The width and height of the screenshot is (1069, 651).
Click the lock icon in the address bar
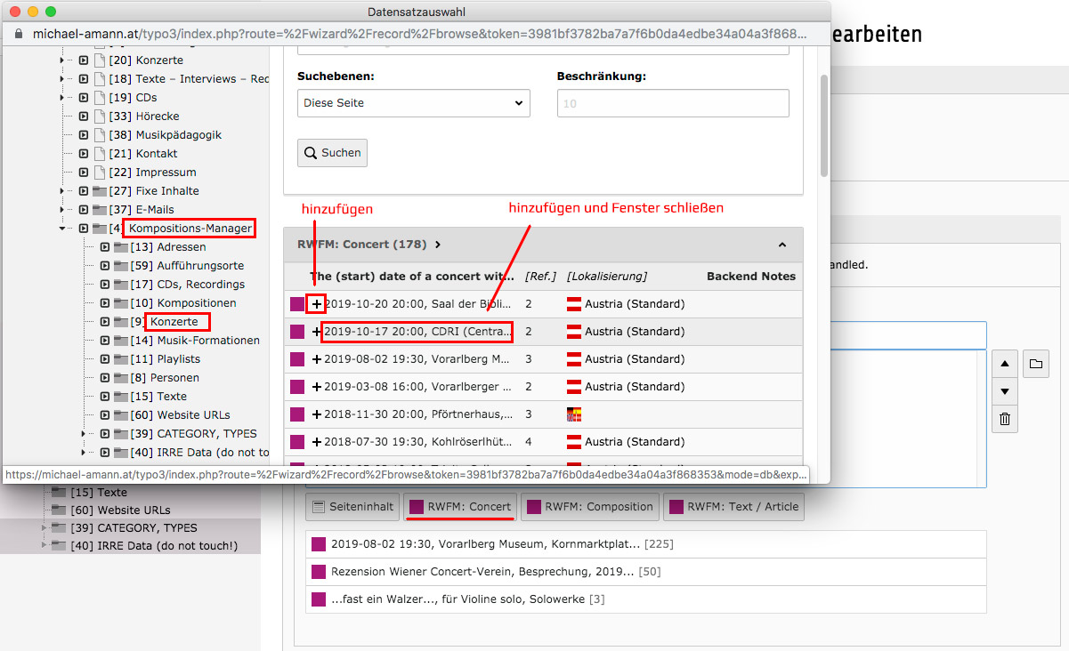18,32
